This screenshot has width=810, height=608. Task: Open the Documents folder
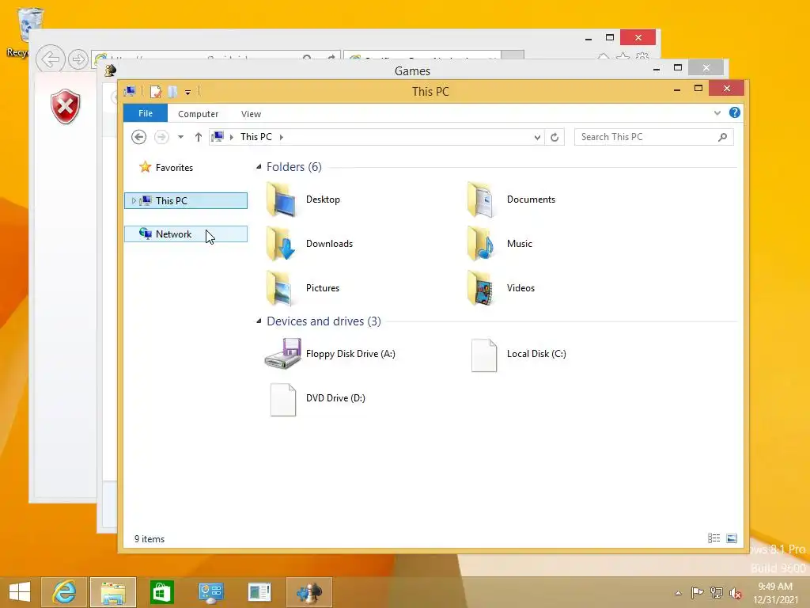(x=512, y=199)
